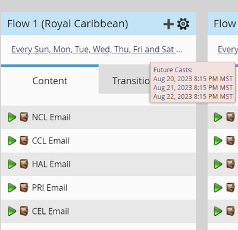Click the second flow's cadence link
238x230 pixels.
pos(228,49)
